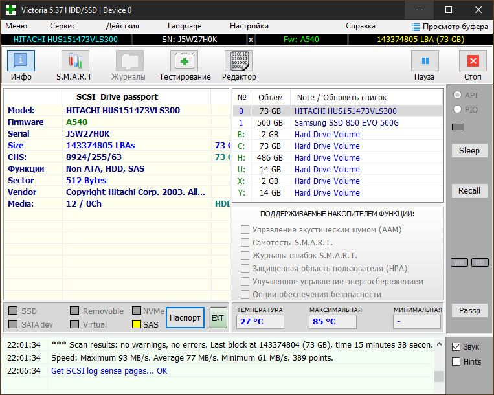This screenshot has height=395, width=494.
Task: Click the Fw: A540 header label
Action: pos(301,39)
